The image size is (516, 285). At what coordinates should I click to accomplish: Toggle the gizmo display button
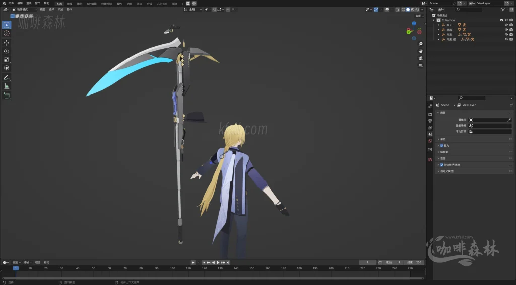click(x=376, y=10)
